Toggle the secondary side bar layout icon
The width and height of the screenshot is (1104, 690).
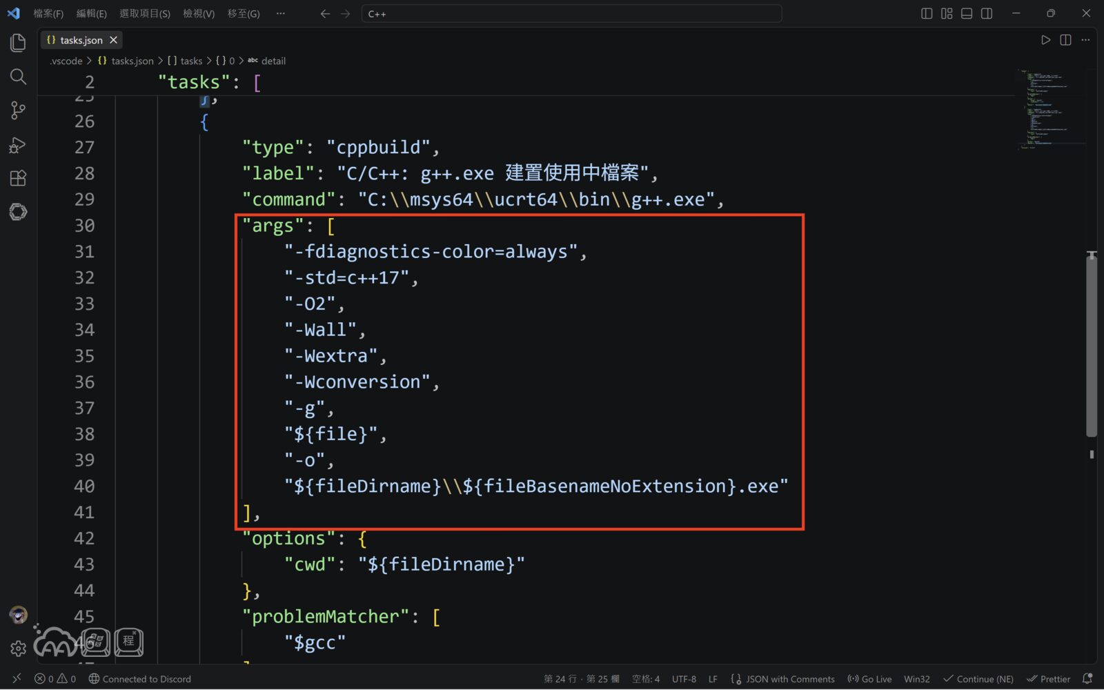(x=987, y=14)
